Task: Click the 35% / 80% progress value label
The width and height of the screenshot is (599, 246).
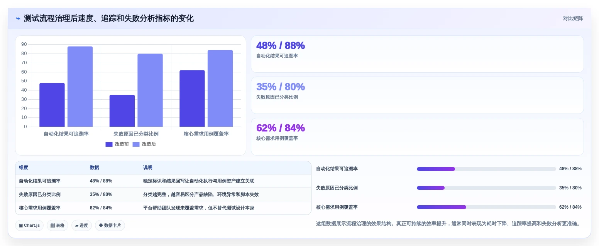Action: [570, 188]
